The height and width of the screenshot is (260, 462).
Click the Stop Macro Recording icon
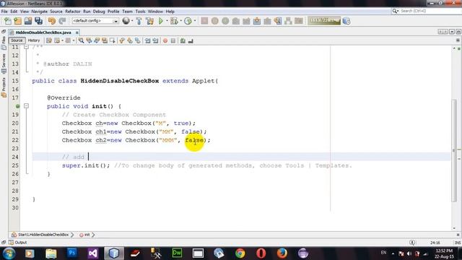point(173,40)
